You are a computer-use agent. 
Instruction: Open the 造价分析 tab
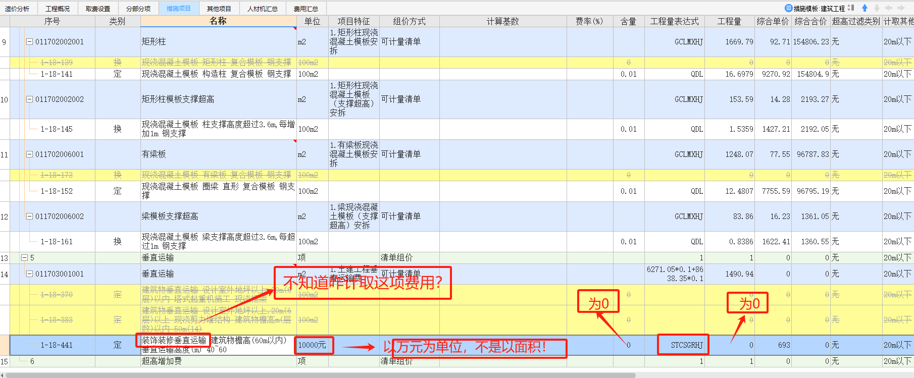click(18, 9)
